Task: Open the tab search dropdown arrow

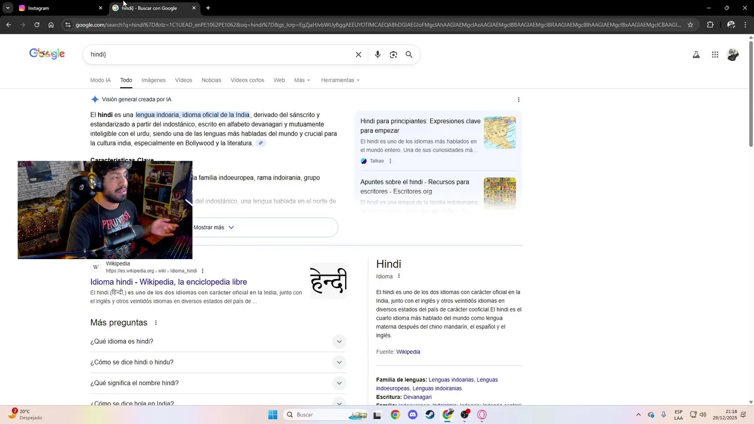Action: click(x=8, y=8)
